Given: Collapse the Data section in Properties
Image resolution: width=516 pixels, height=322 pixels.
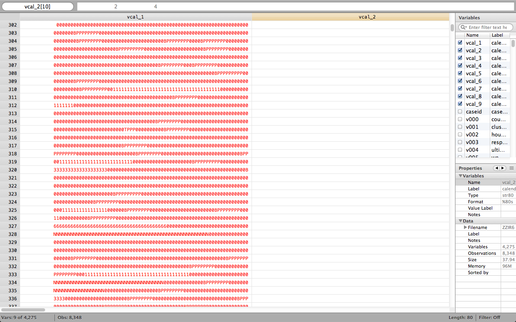Looking at the screenshot, I should pos(460,221).
